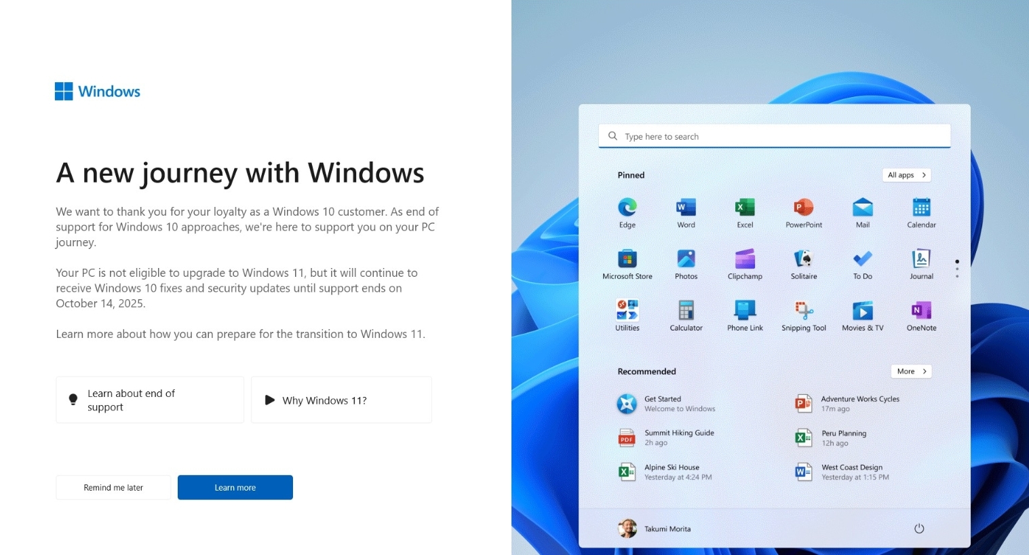Image resolution: width=1029 pixels, height=555 pixels.
Task: Click the Takumi Morita profile picture
Action: point(627,529)
